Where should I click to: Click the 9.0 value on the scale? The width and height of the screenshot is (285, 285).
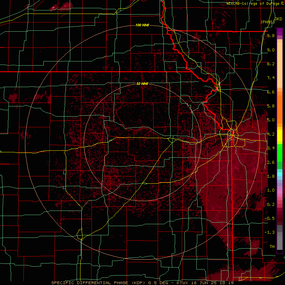(x=271, y=50)
